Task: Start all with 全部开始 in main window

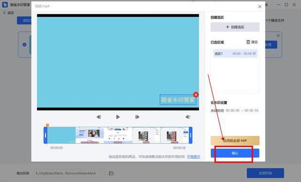Action: click(265, 173)
